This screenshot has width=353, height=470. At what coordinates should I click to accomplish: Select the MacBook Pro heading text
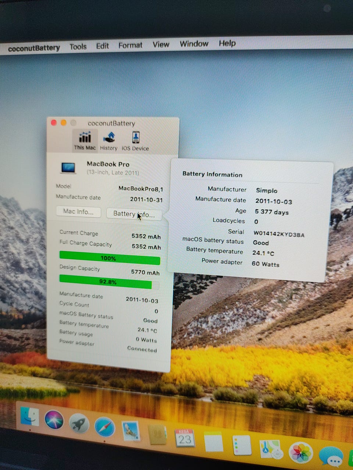click(108, 164)
